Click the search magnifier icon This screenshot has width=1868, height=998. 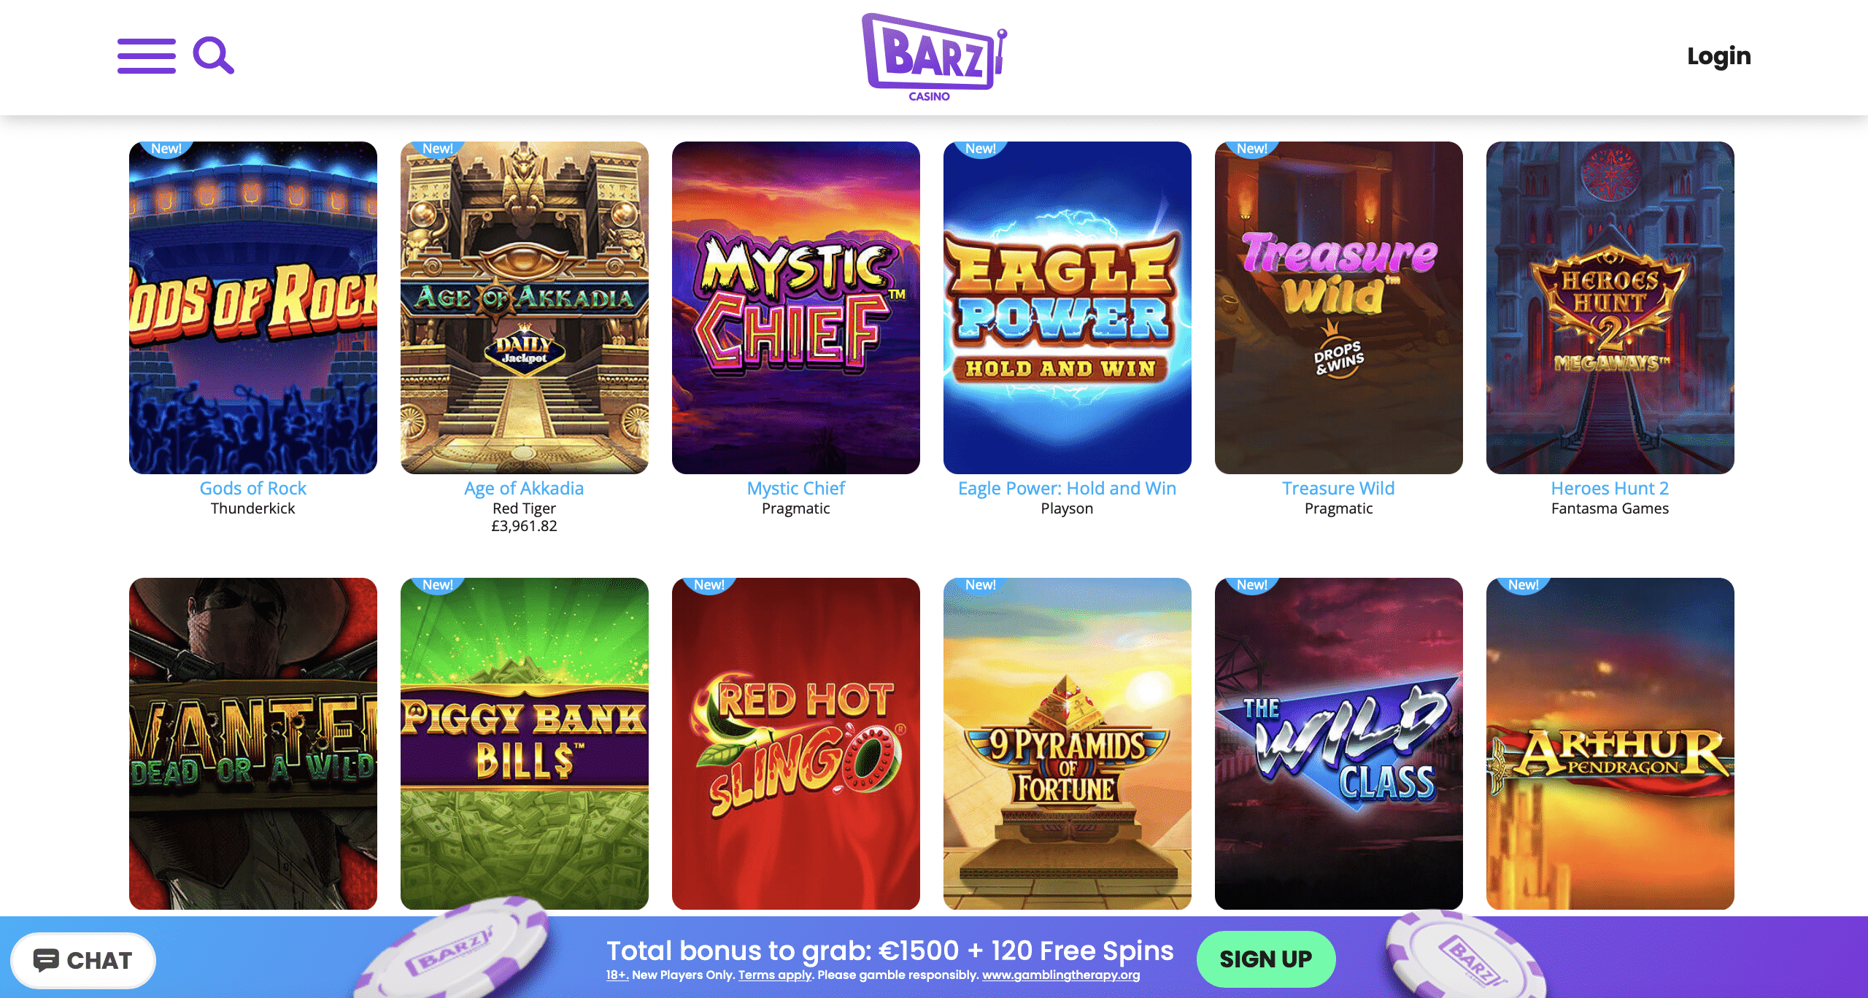click(213, 55)
